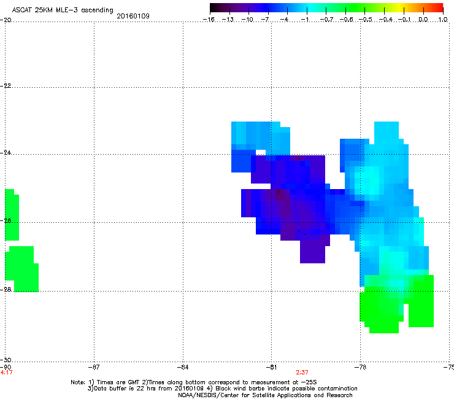
Task: Click the '1.0' label on the color scale
Action: click(443, 20)
